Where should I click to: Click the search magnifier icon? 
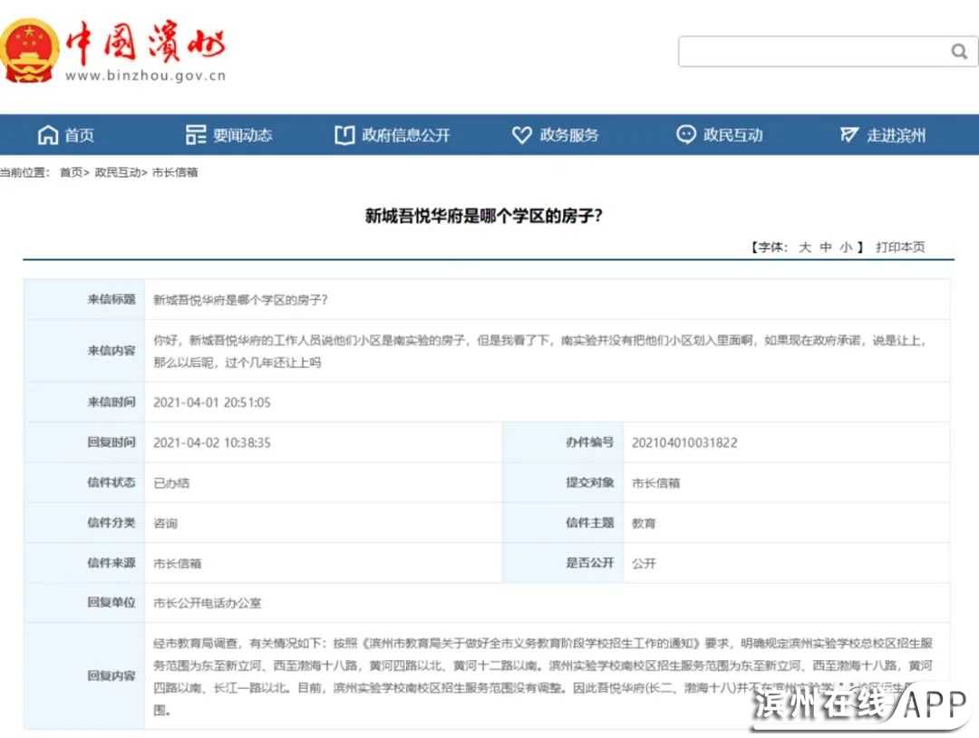pyautogui.click(x=958, y=52)
